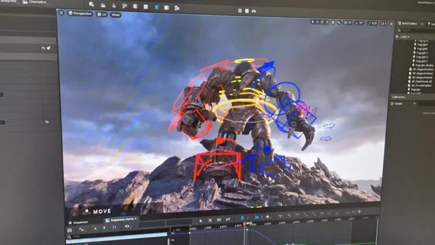
Task: Click the gamepad possess icon
Action: [x=254, y=11]
